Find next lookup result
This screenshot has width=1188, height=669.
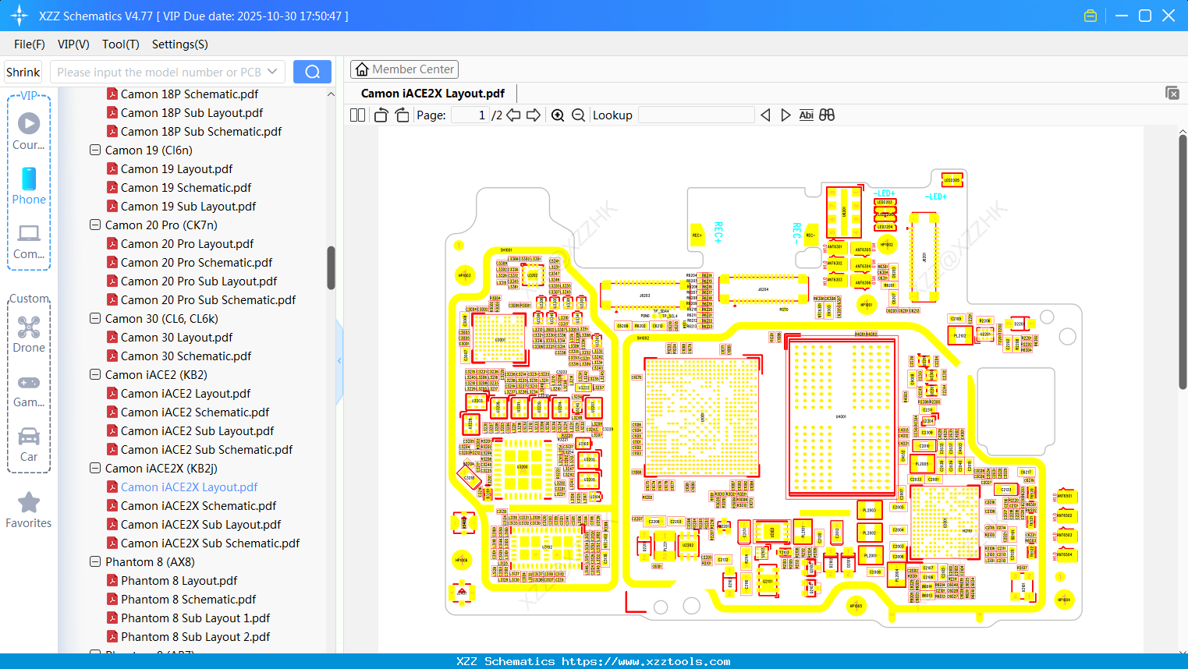[785, 115]
